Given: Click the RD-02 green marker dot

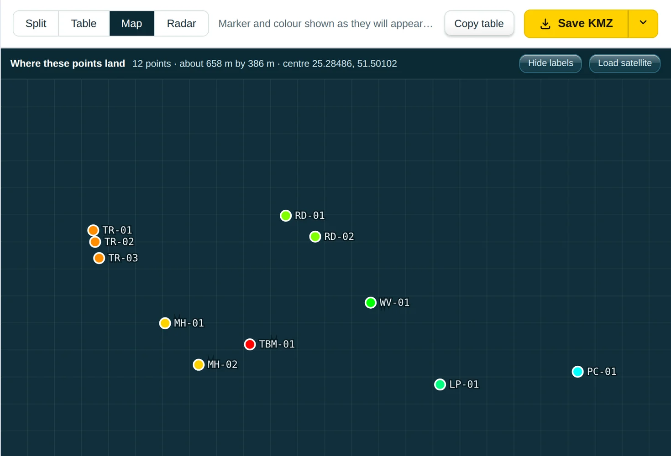Looking at the screenshot, I should point(315,237).
